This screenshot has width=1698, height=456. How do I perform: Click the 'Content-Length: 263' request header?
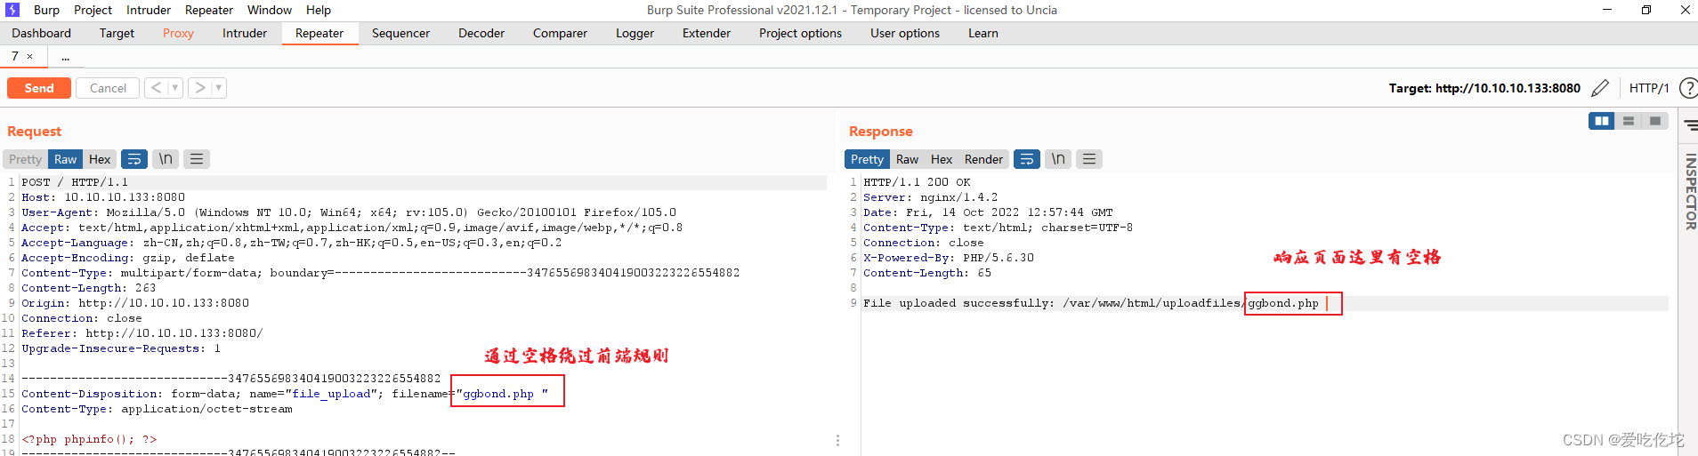89,288
